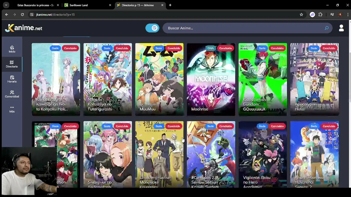Click the JKanime.net logo
Screen dimensions: 351x197
[x=24, y=28]
